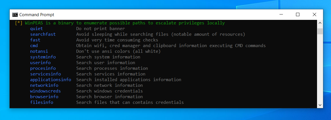Click the 'networkinfo' option text
The image size is (331, 120).
pos(44,85)
